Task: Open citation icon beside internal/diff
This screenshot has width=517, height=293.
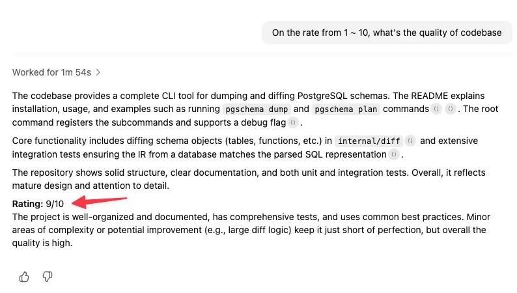Action: click(x=410, y=141)
